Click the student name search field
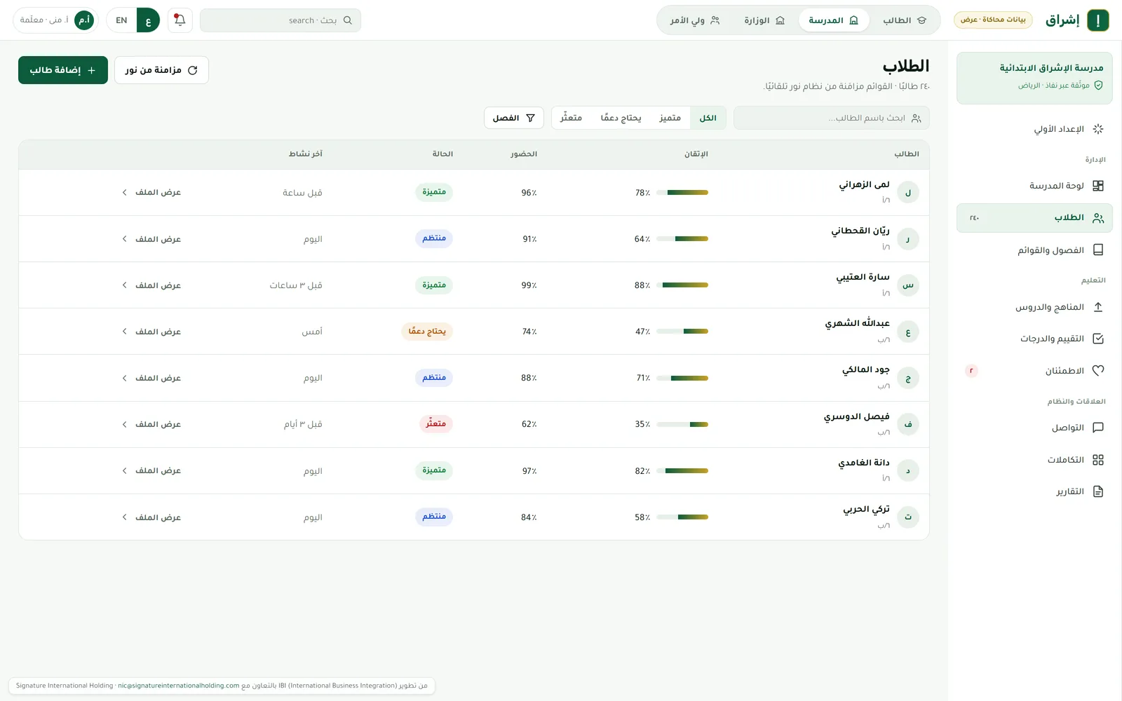 pos(832,118)
